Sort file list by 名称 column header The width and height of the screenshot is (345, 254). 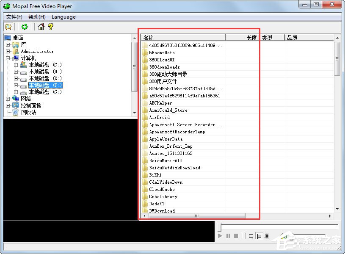coord(182,38)
